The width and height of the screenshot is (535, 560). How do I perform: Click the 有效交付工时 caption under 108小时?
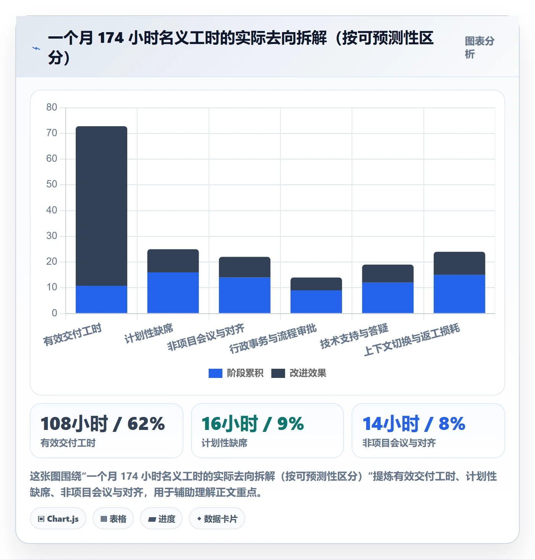[68, 443]
